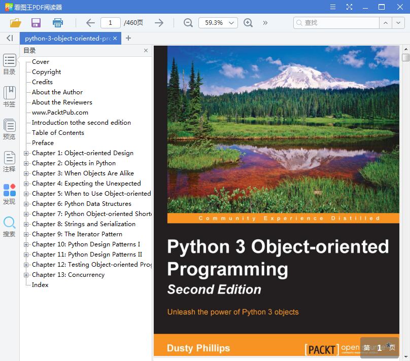Jump to Copyright entry
Viewport: 410px width, 361px height.
46,72
